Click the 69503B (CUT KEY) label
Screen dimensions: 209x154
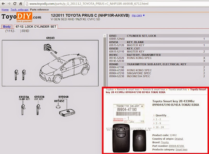39,98
